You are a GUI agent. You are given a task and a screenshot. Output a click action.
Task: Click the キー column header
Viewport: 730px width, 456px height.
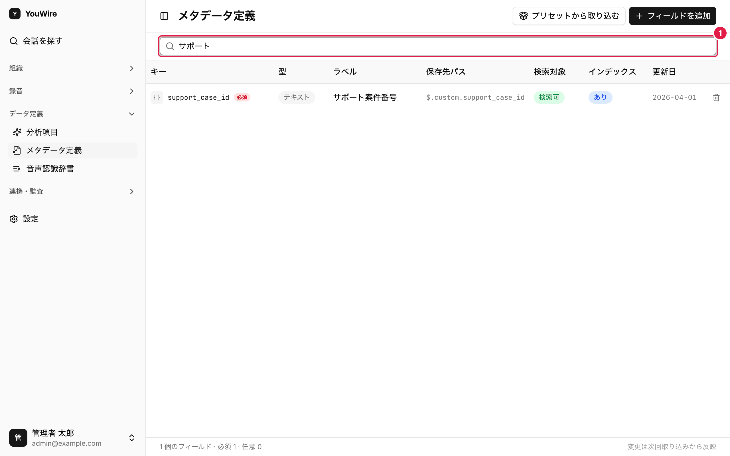(x=159, y=72)
